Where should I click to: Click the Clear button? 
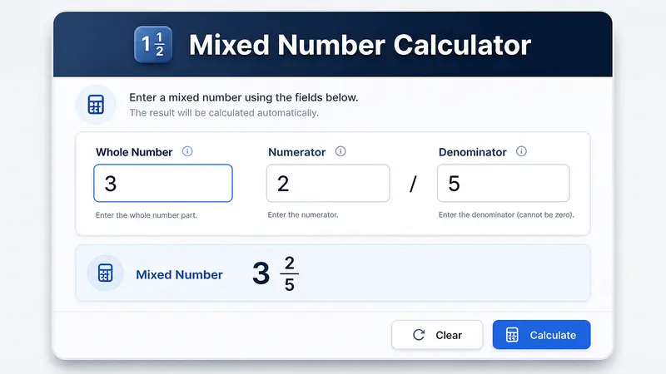click(437, 335)
